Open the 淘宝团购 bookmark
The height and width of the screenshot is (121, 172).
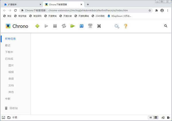pos(36,16)
